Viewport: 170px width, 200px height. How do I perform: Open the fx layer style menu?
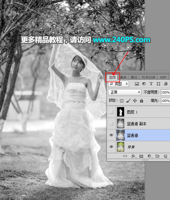[x=134, y=156]
